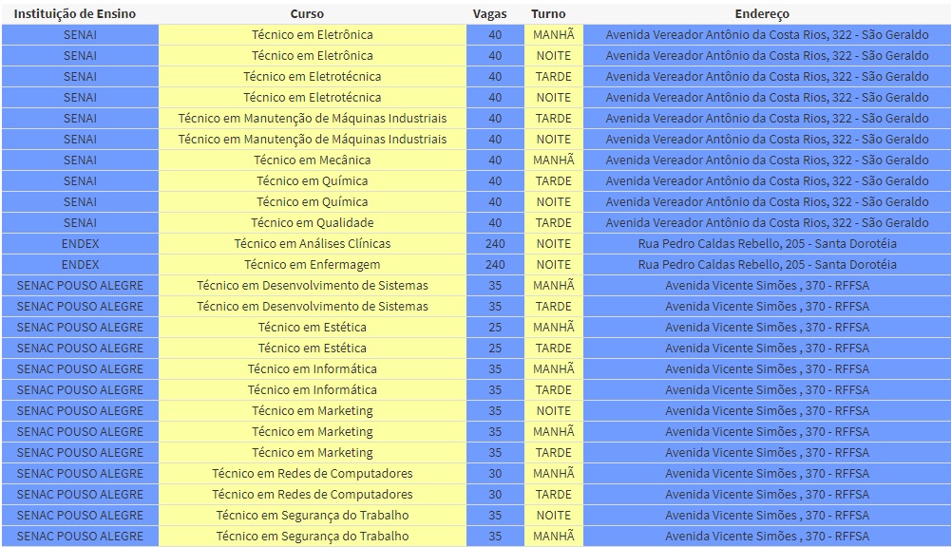Image resolution: width=951 pixels, height=547 pixels.
Task: Select the TARDE shift cell for Técnico em Qualidade
Action: [553, 222]
